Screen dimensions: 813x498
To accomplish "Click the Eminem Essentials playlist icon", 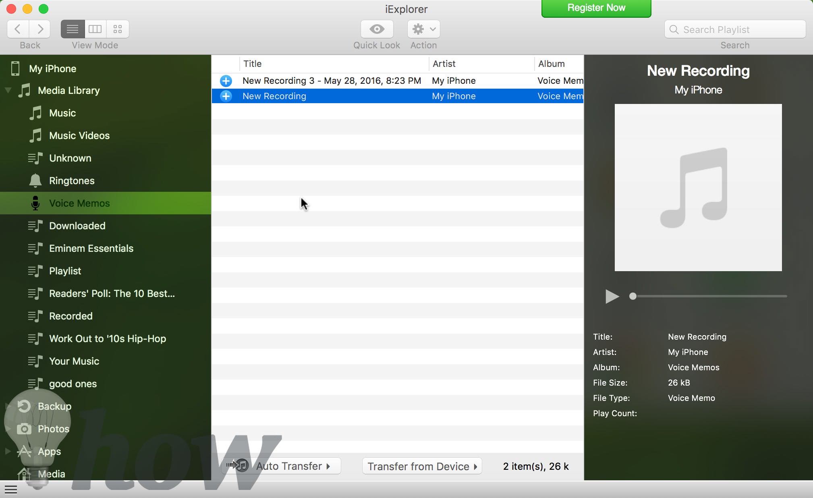I will coord(35,248).
